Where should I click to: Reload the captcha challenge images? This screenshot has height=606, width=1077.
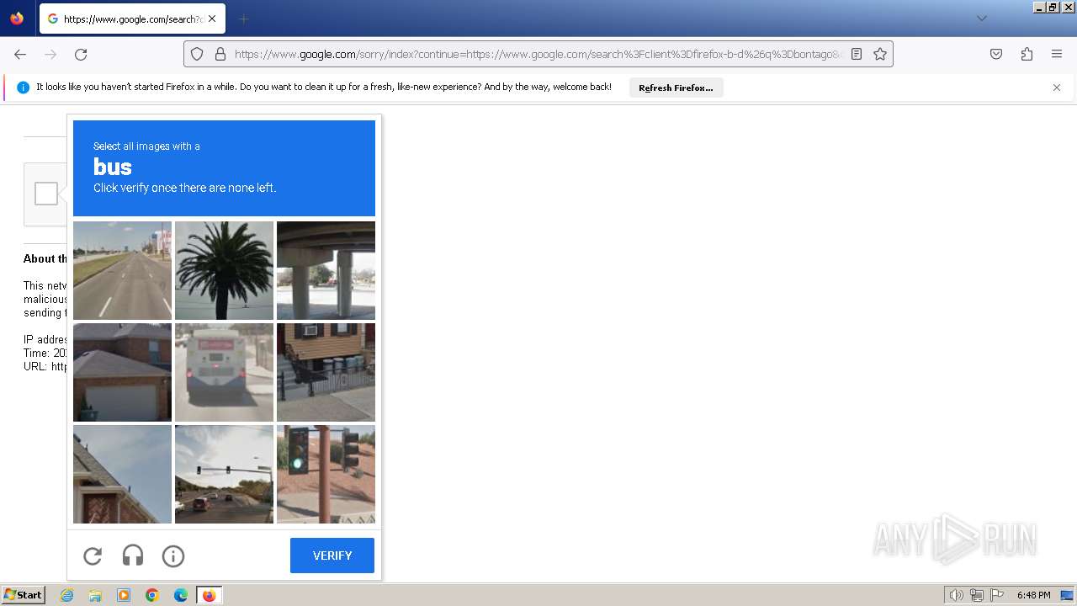[x=93, y=555]
